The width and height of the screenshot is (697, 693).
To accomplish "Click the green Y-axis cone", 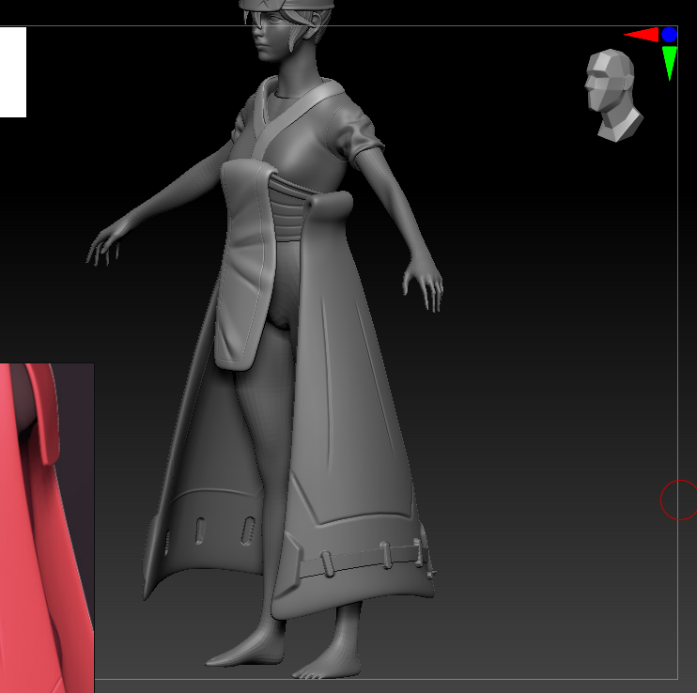I will pyautogui.click(x=670, y=63).
